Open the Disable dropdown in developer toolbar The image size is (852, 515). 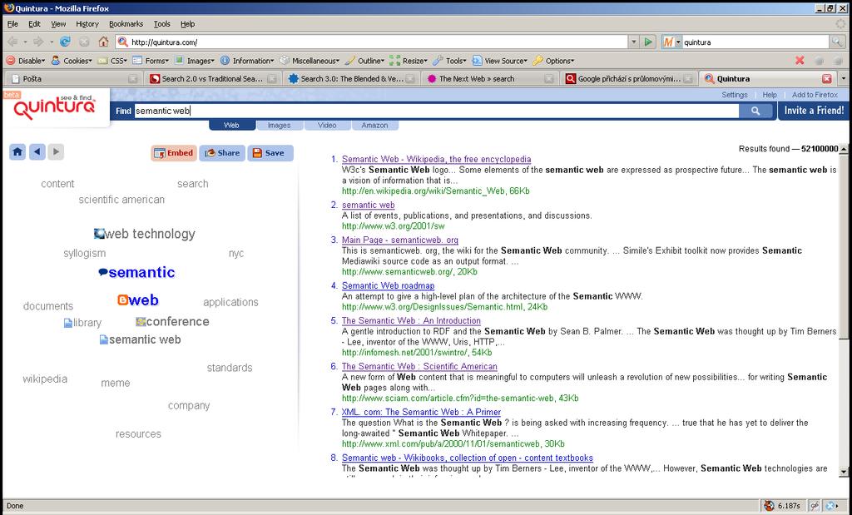25,61
